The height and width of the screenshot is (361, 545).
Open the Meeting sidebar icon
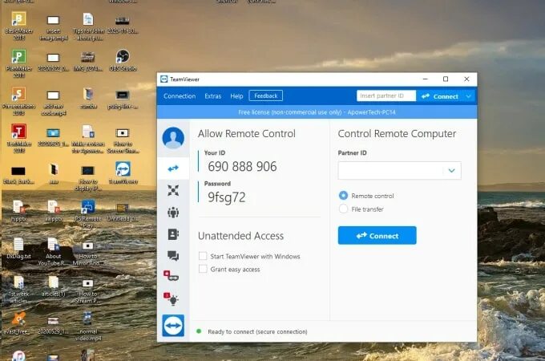point(173,212)
